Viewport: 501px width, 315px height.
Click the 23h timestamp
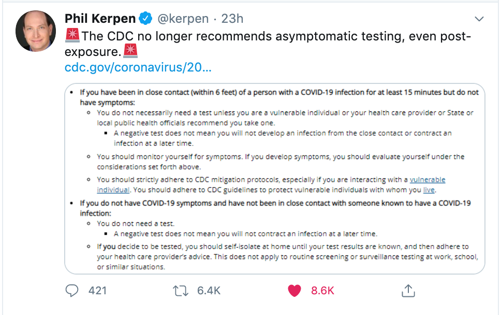[x=232, y=19]
